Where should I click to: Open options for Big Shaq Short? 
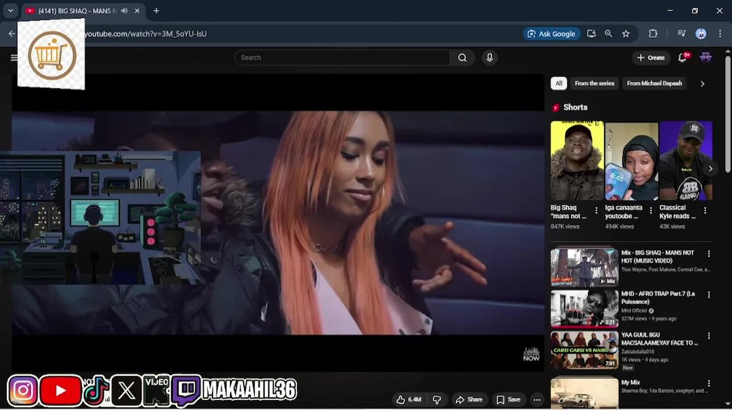point(596,211)
